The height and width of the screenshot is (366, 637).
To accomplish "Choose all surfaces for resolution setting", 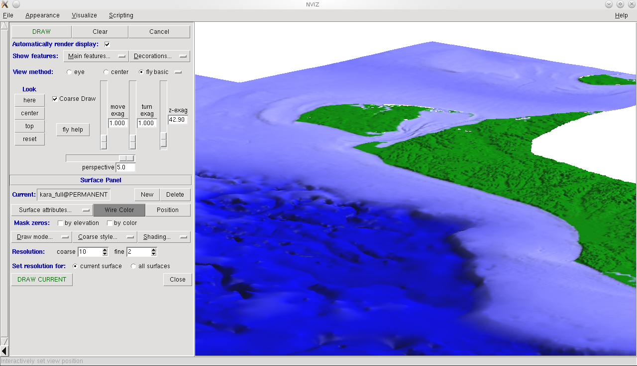I will (133, 266).
